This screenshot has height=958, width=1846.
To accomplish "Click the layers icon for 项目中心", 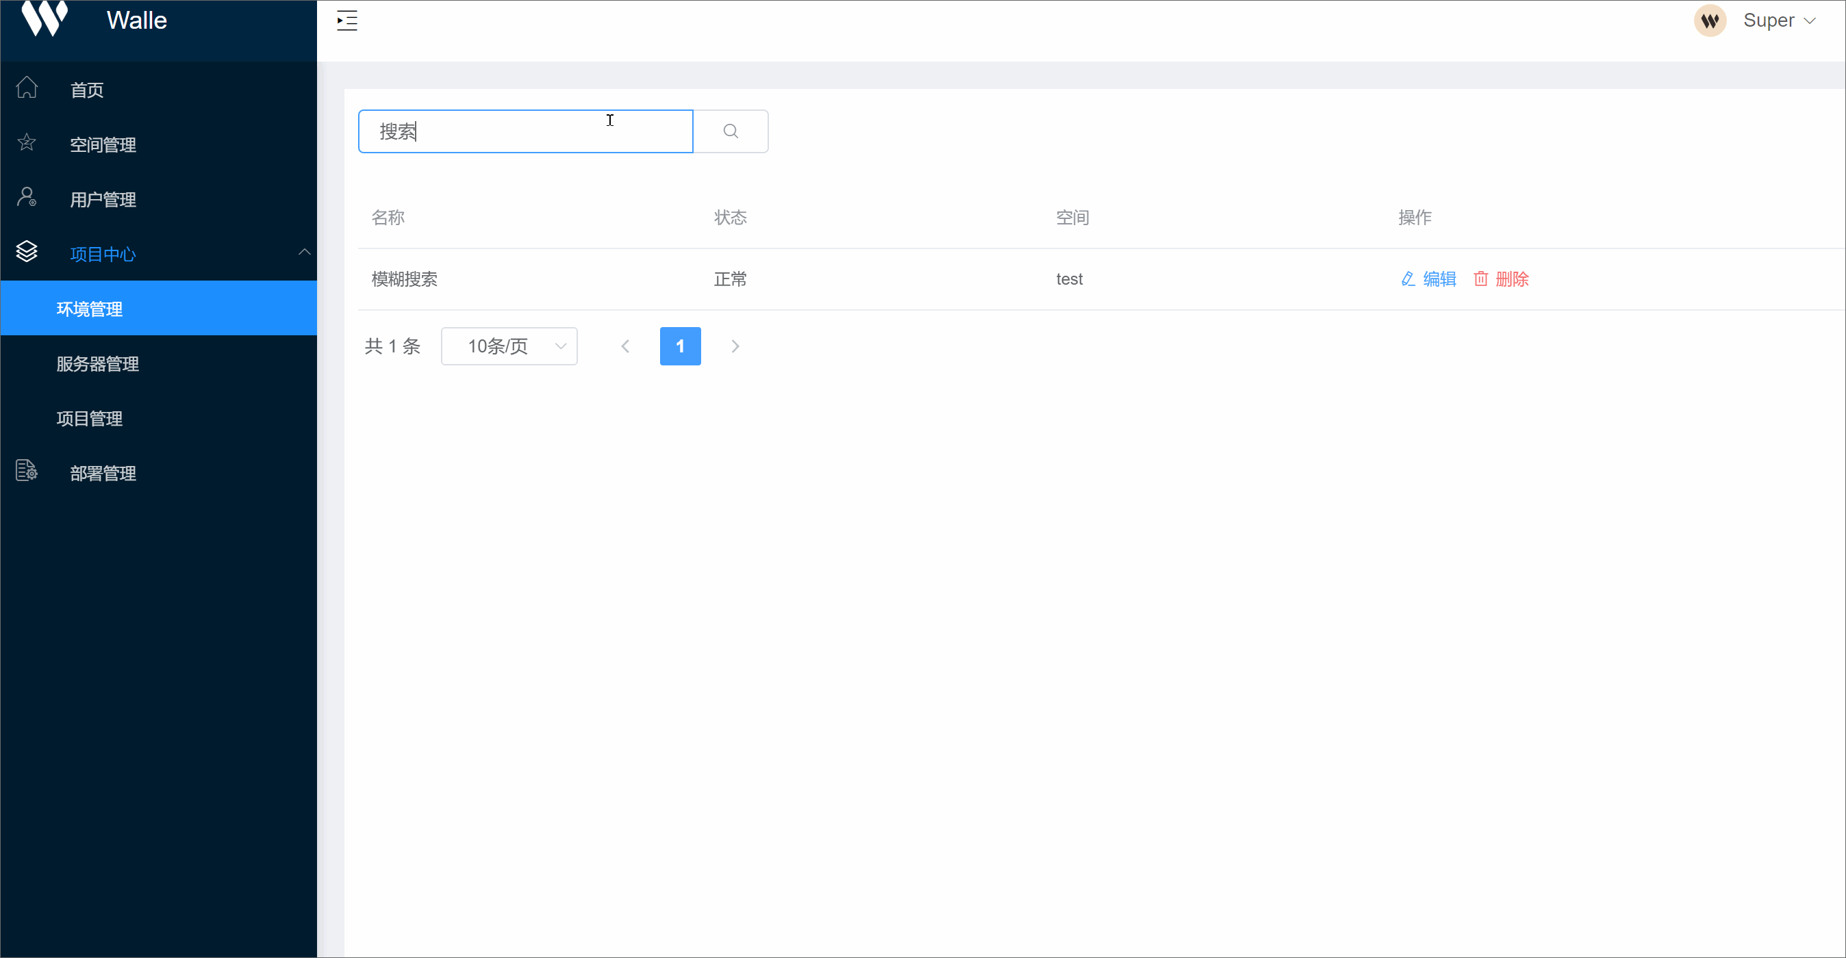I will (27, 251).
